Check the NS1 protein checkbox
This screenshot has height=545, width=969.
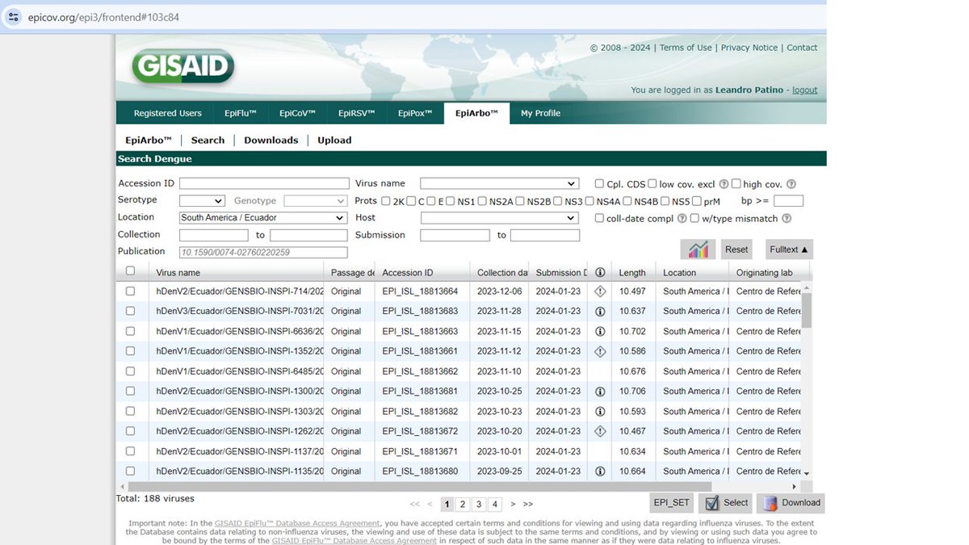coord(450,201)
